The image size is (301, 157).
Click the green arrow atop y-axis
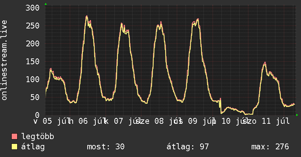[x=46, y=4]
